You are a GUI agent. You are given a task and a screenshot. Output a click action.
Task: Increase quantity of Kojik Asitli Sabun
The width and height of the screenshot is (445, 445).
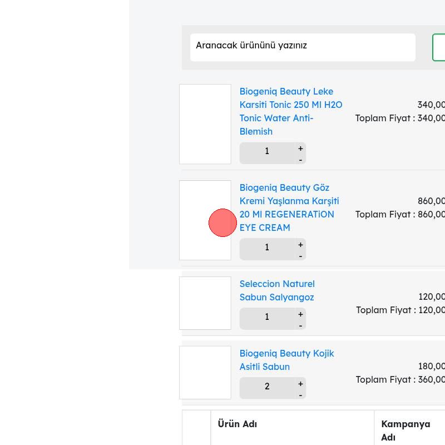pos(300,384)
